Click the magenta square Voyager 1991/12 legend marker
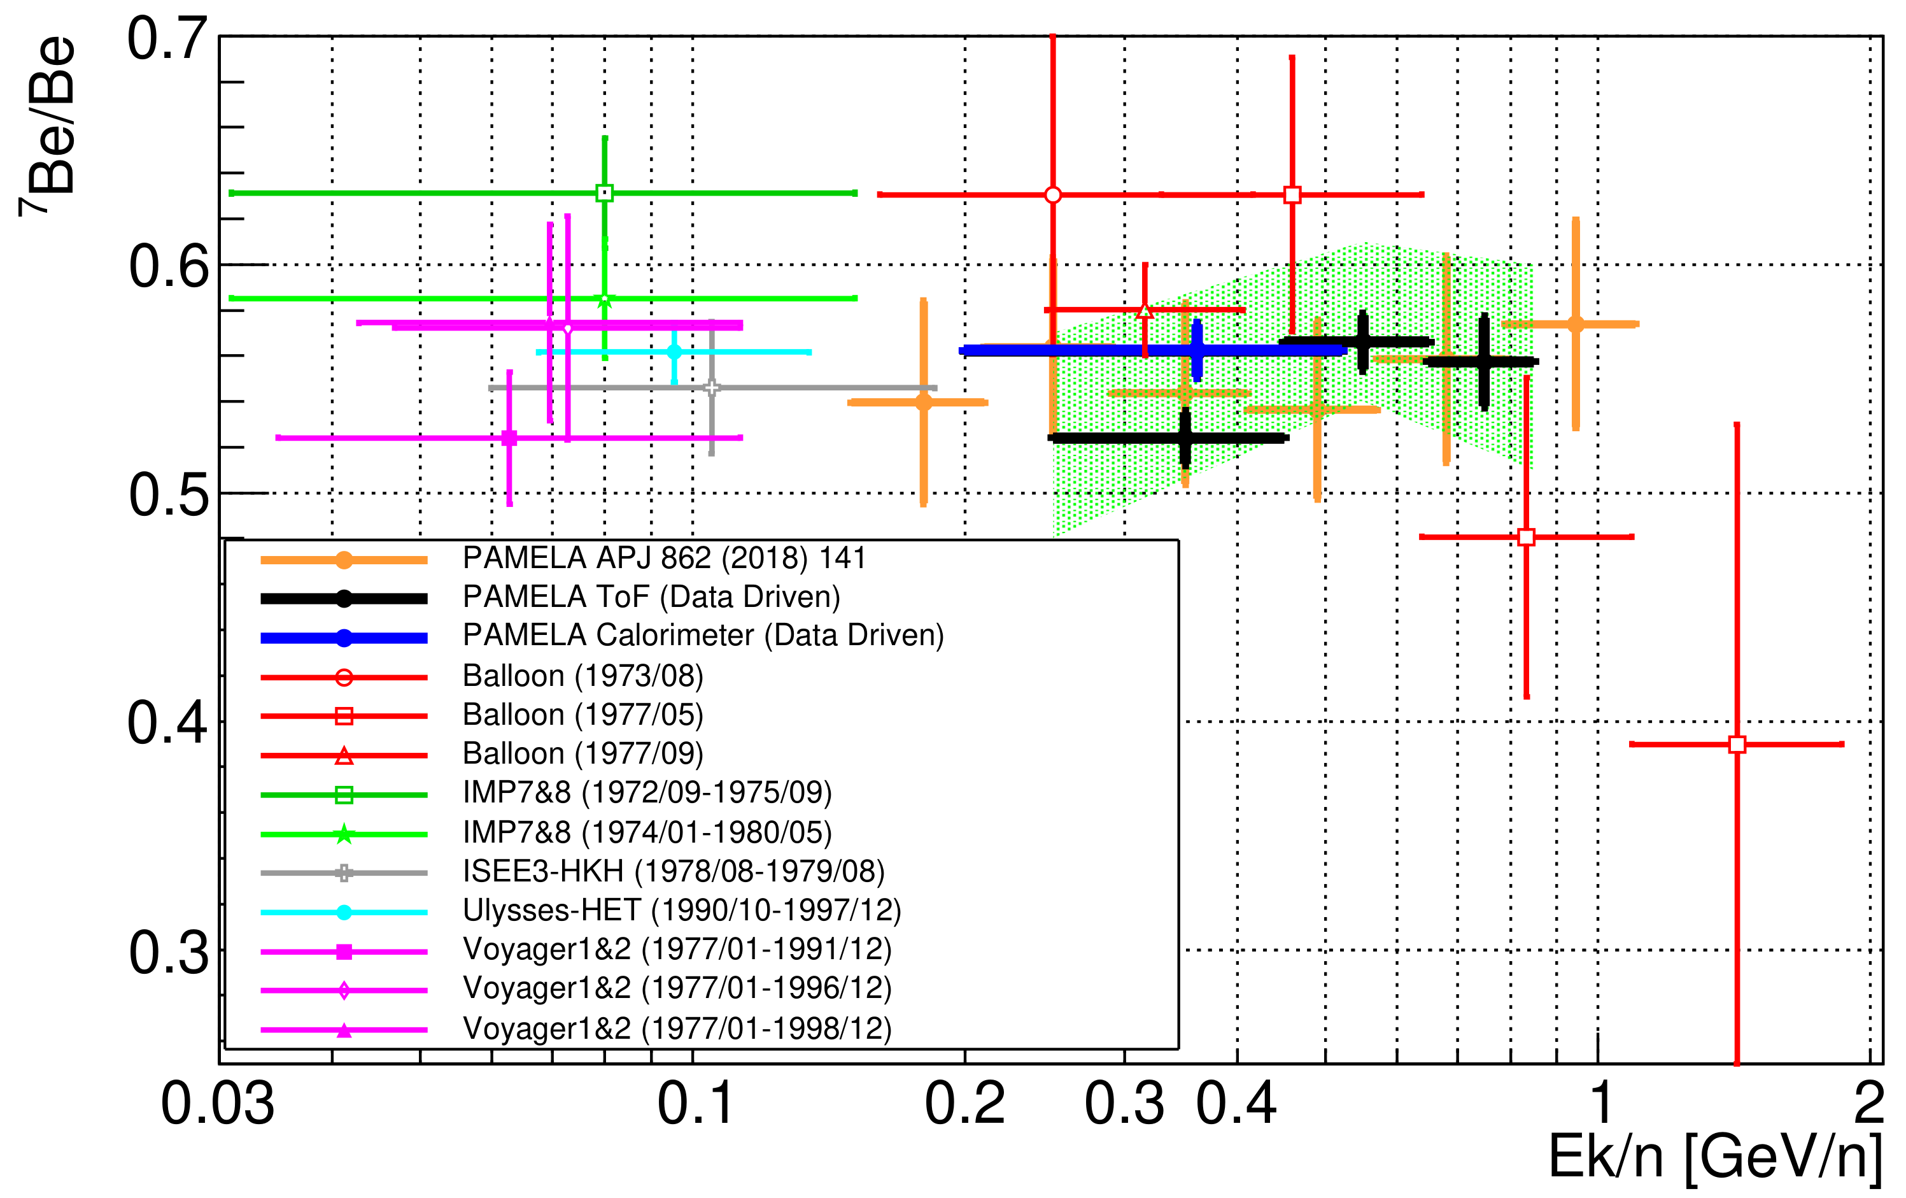1906x1198 pixels. tap(344, 952)
